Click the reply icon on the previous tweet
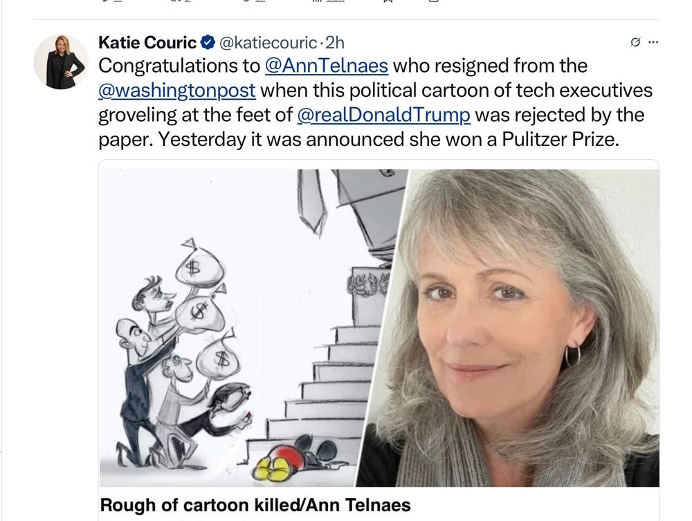This screenshot has height=521, width=692. pyautogui.click(x=111, y=1)
